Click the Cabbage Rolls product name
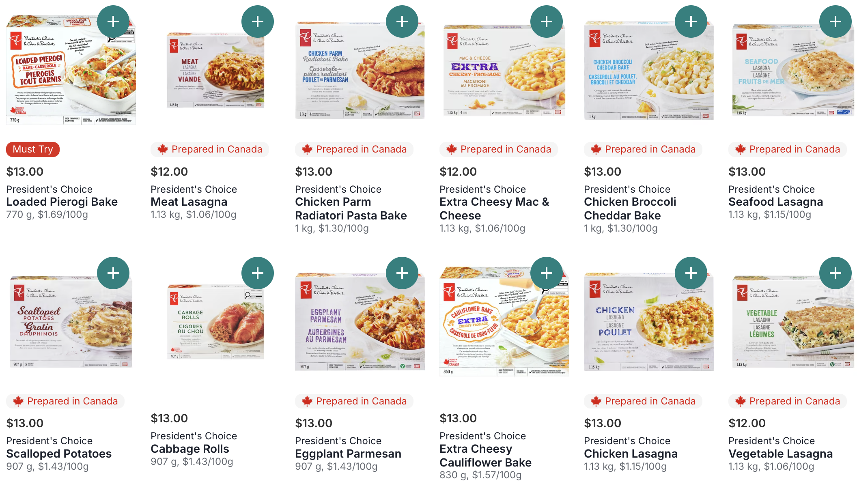 (190, 449)
